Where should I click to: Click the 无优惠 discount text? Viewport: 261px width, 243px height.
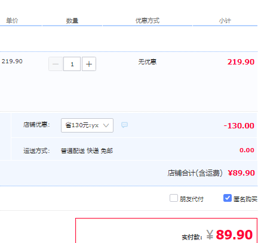(x=148, y=62)
